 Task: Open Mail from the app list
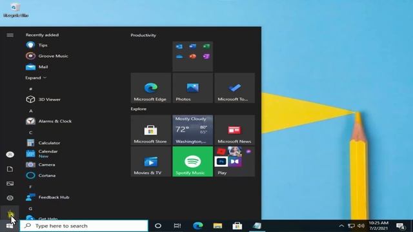click(37, 67)
